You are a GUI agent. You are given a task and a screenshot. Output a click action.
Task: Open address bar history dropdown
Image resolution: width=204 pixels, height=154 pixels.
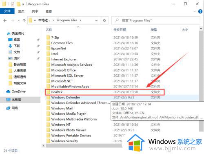[x=96, y=20]
